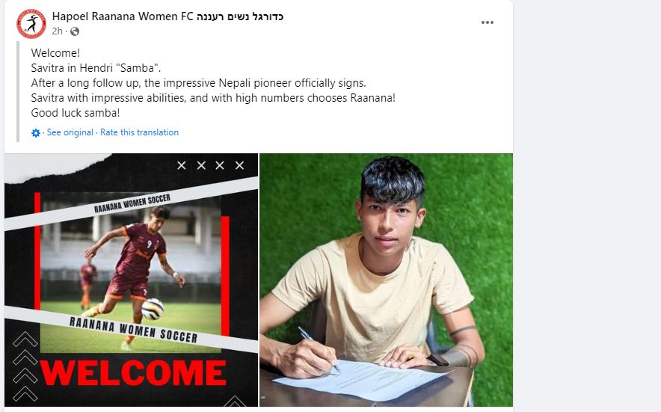
Task: Click the lower RAANANA WOMEN SOCCER banner
Action: click(x=134, y=330)
